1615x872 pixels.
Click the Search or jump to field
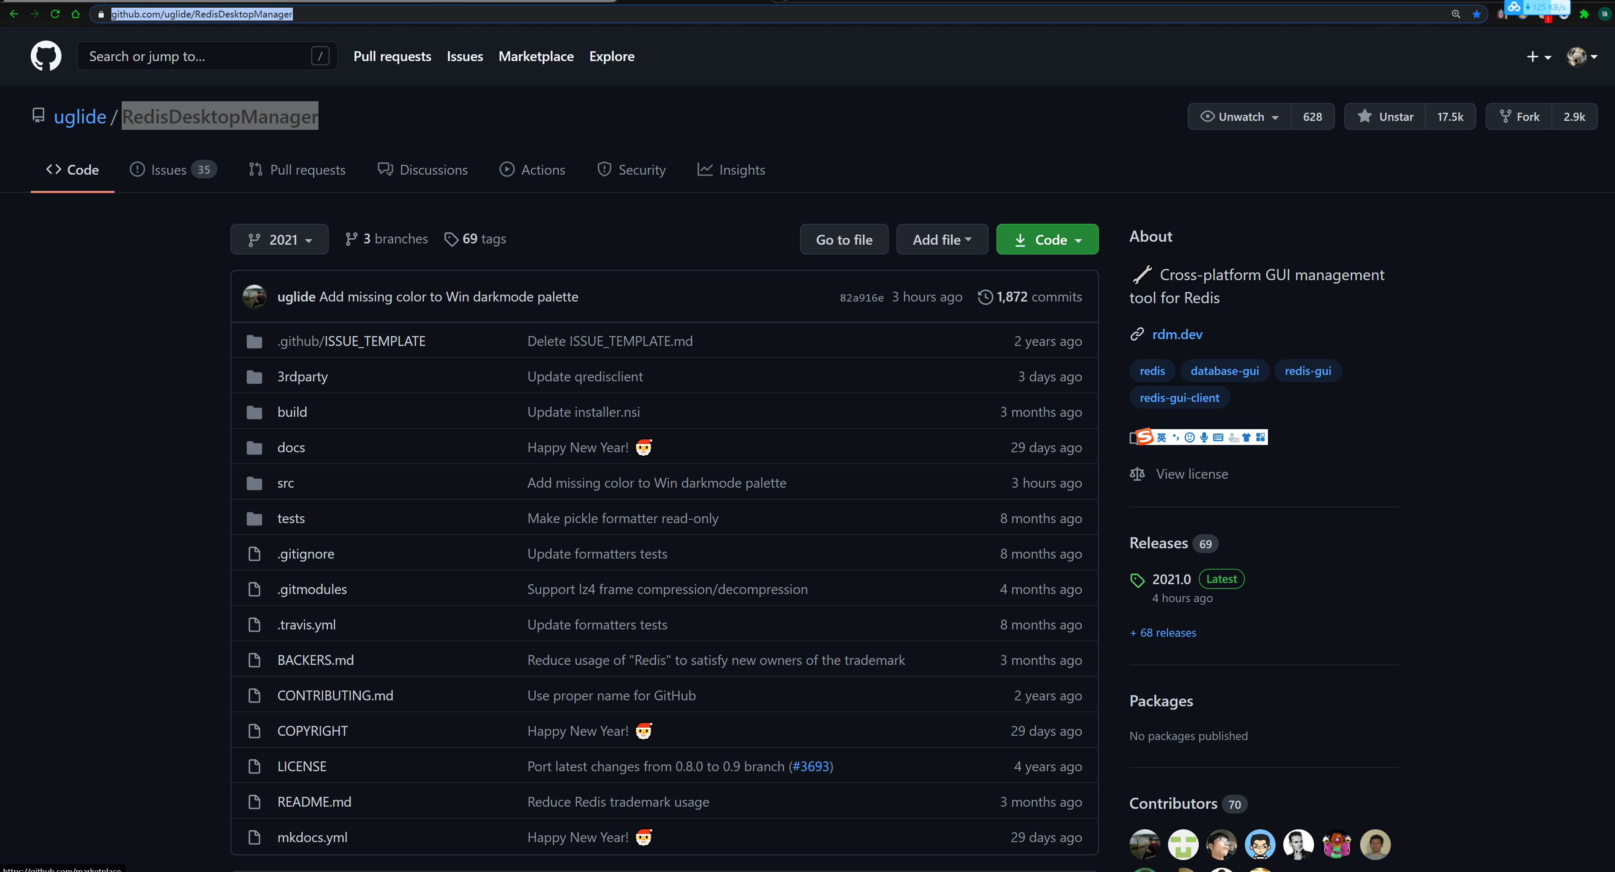pyautogui.click(x=207, y=56)
